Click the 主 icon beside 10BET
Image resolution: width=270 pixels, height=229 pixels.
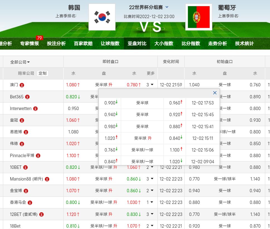25,167
